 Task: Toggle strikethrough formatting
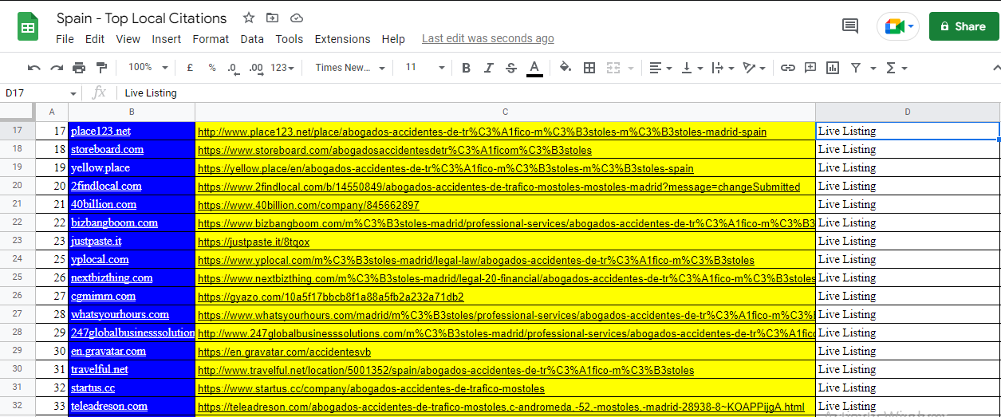pyautogui.click(x=511, y=68)
